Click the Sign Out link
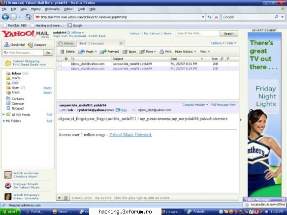Image resolution: width=287 pixels, height=215 pixels. tap(60, 36)
